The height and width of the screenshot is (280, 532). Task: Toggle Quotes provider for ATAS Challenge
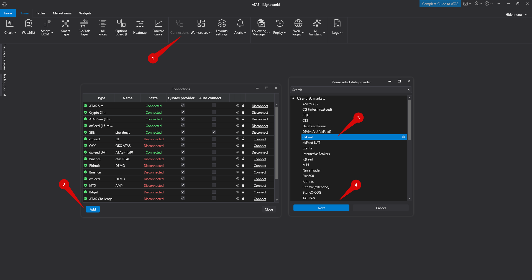182,198
